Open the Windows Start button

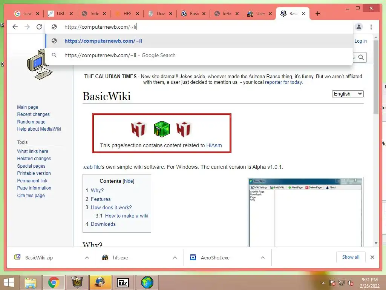9,282
